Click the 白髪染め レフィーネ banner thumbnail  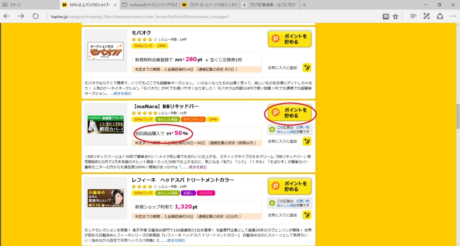tap(106, 198)
